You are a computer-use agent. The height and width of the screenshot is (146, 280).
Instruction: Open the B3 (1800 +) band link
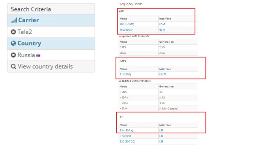pos(126,131)
